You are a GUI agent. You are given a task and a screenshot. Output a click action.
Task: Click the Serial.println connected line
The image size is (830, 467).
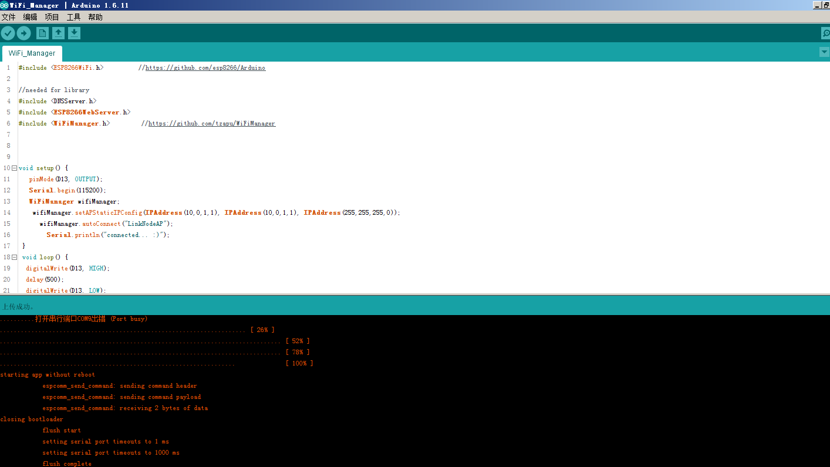(x=108, y=235)
